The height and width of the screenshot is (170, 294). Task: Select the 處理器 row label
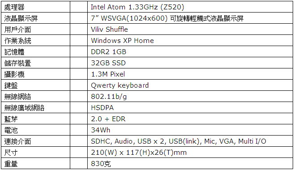[14, 7]
